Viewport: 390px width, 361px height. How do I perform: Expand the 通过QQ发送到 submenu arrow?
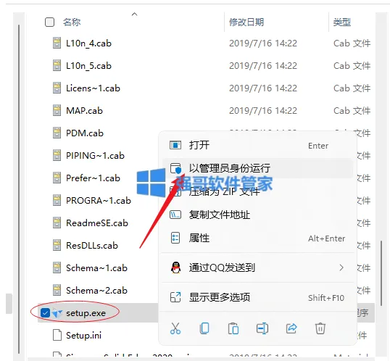(x=341, y=267)
